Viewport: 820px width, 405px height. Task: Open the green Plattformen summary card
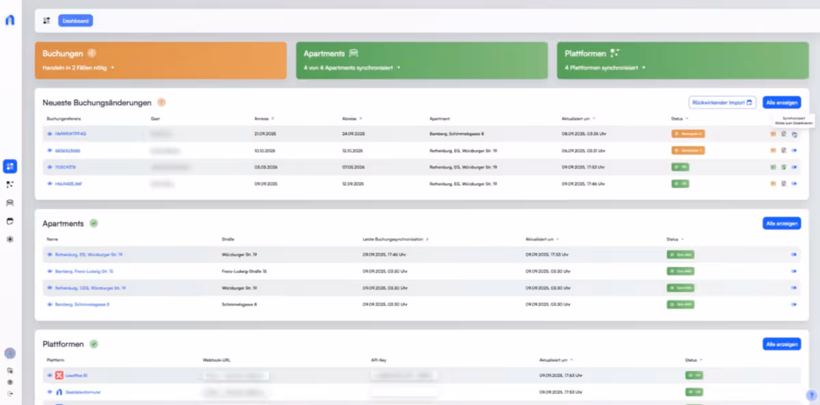683,61
